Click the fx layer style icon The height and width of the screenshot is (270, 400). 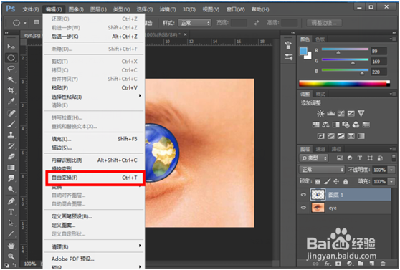click(327, 264)
